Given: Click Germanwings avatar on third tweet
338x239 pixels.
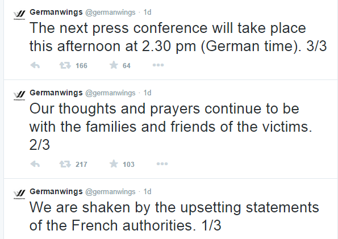Looking at the screenshot, I should [19, 194].
